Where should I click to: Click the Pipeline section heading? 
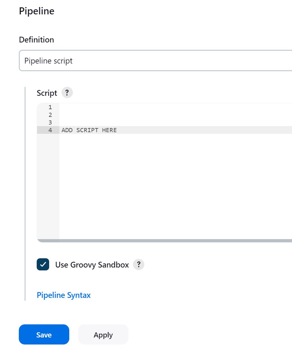(37, 11)
